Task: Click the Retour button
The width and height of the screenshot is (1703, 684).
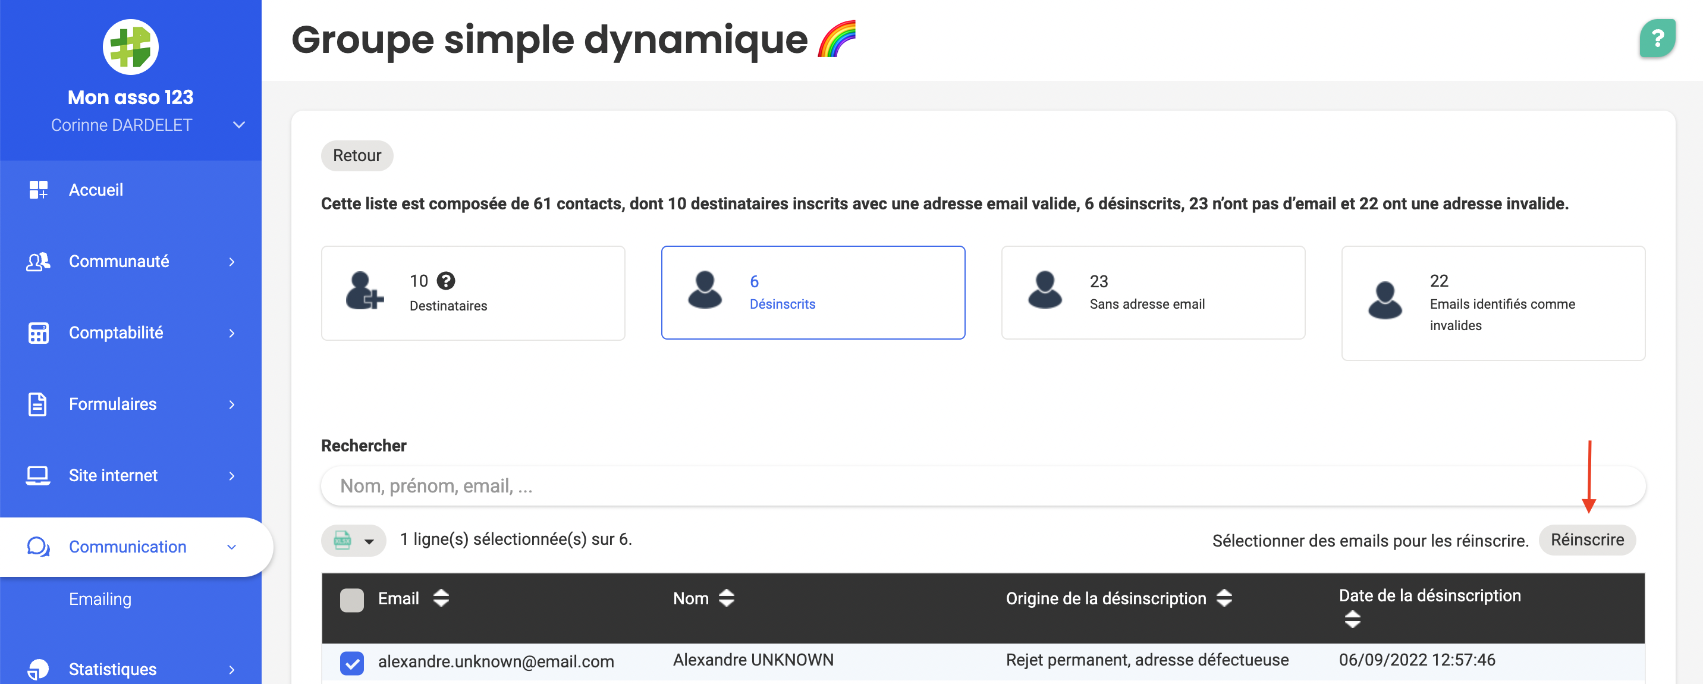Action: pyautogui.click(x=356, y=155)
